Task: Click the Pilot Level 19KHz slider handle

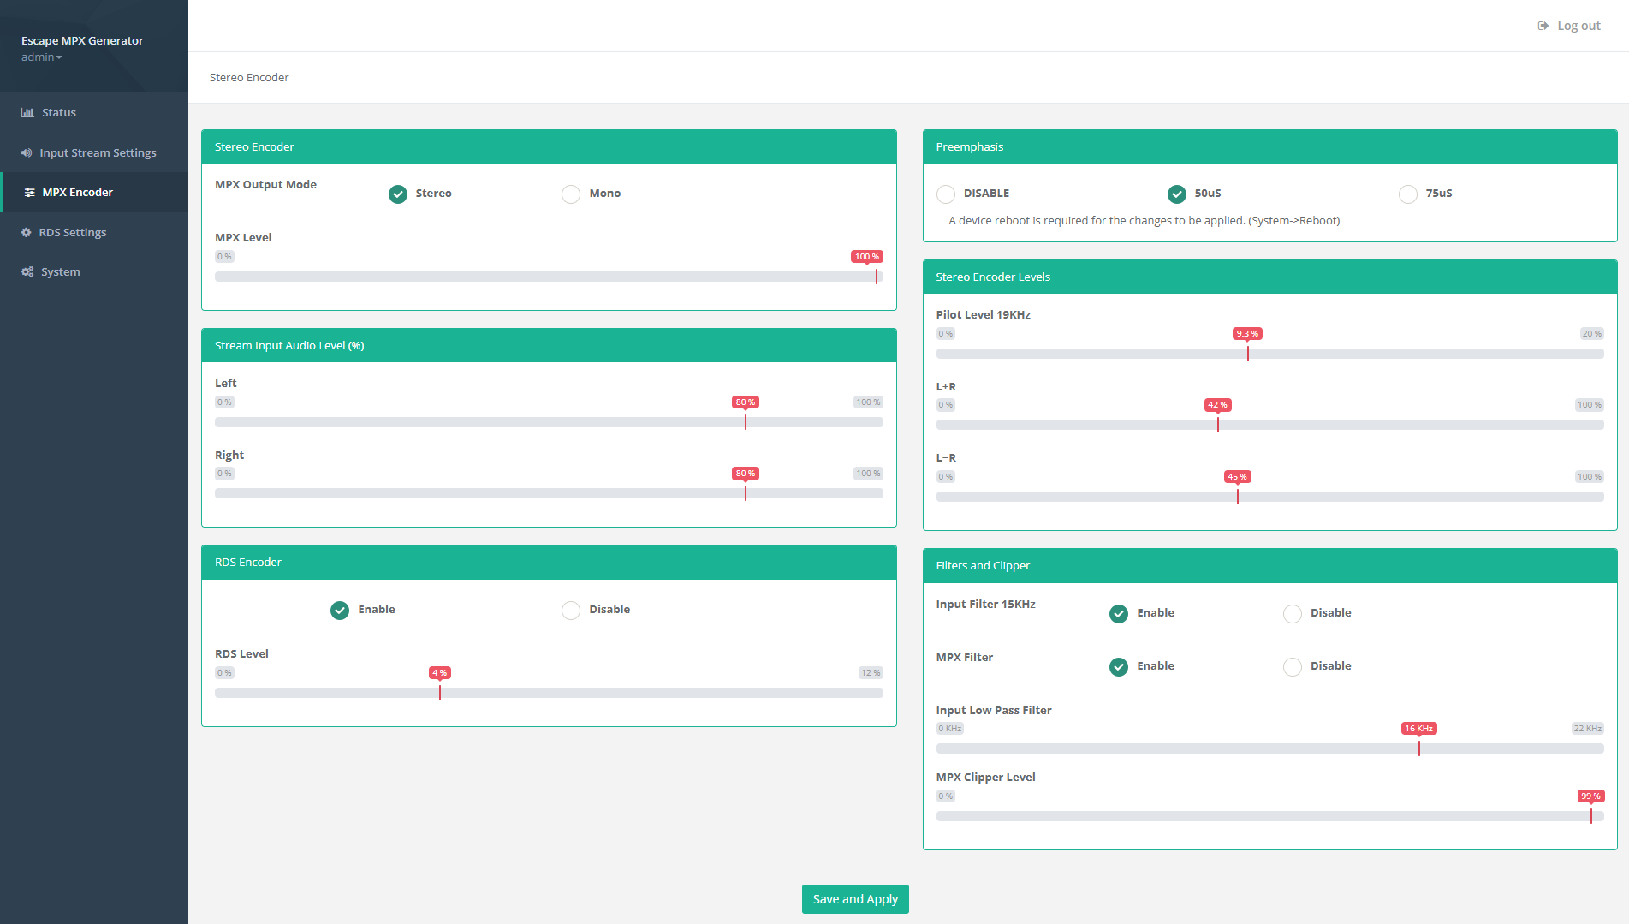Action: 1247,353
